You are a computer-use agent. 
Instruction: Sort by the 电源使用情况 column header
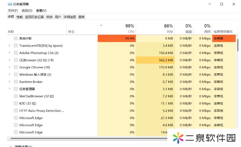(224, 29)
